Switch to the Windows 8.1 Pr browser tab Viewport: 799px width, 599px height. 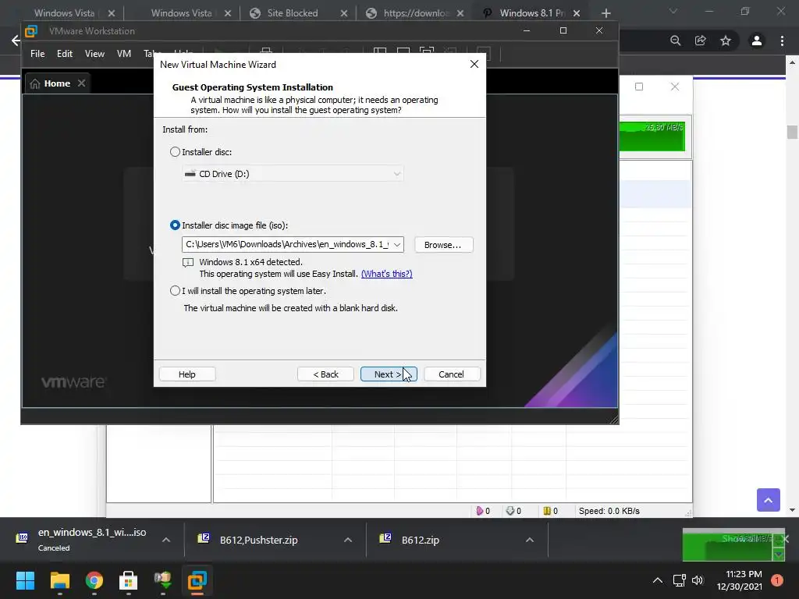[x=531, y=13]
